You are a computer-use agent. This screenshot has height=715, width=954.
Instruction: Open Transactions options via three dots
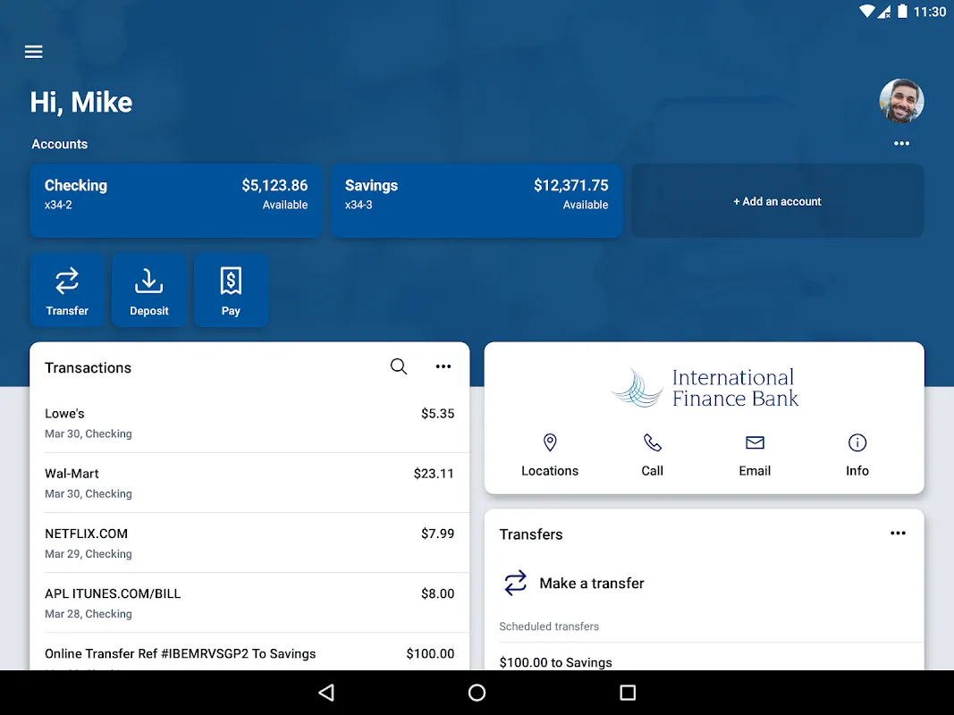pos(443,366)
